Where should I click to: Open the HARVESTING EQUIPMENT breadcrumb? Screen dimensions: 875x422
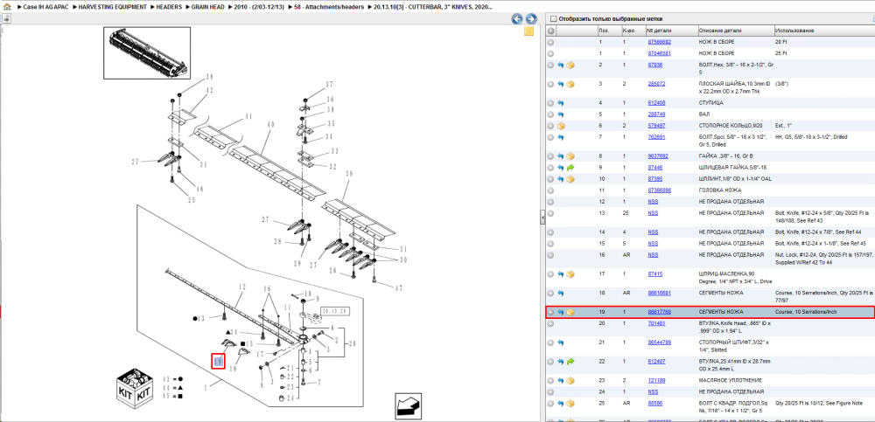tap(113, 8)
